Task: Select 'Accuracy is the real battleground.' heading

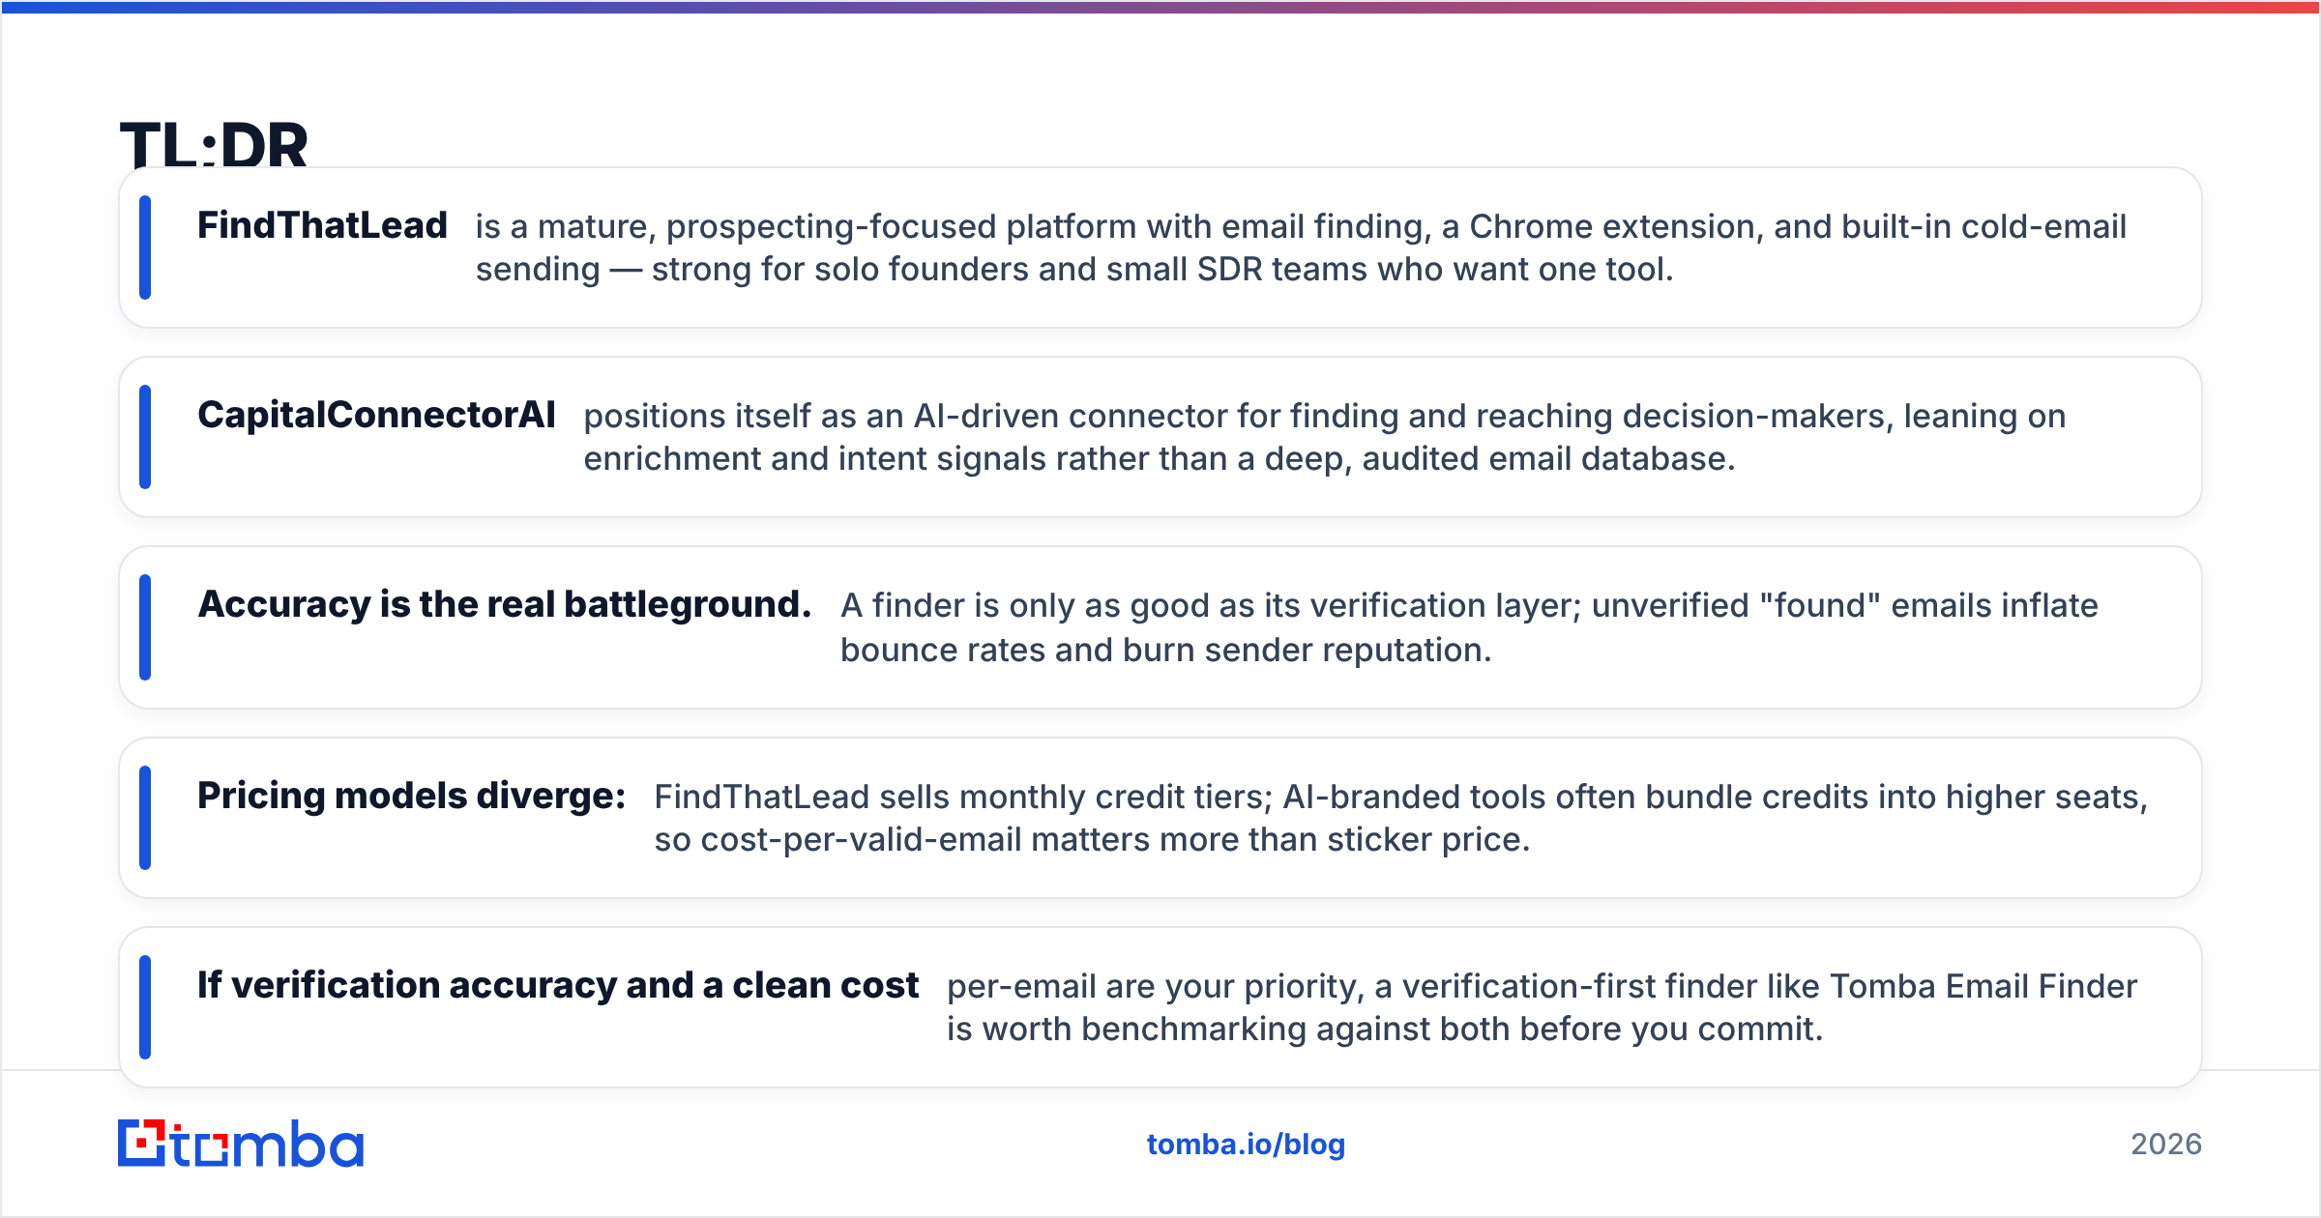Action: coord(504,604)
